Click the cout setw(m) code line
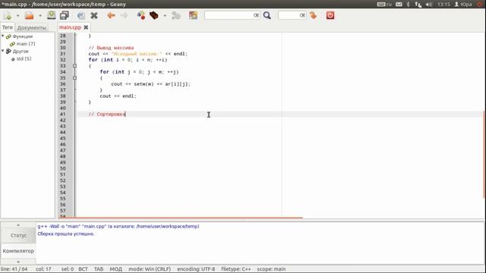486x273 pixels. point(150,84)
